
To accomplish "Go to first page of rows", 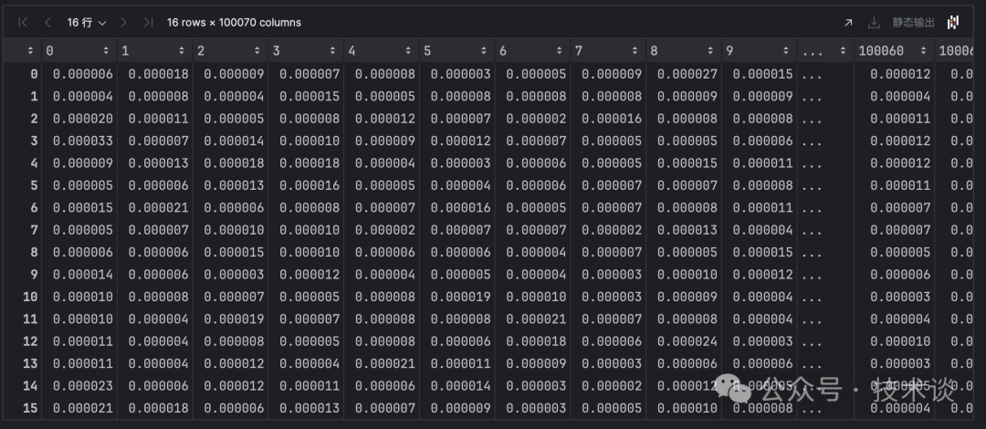I will [23, 23].
